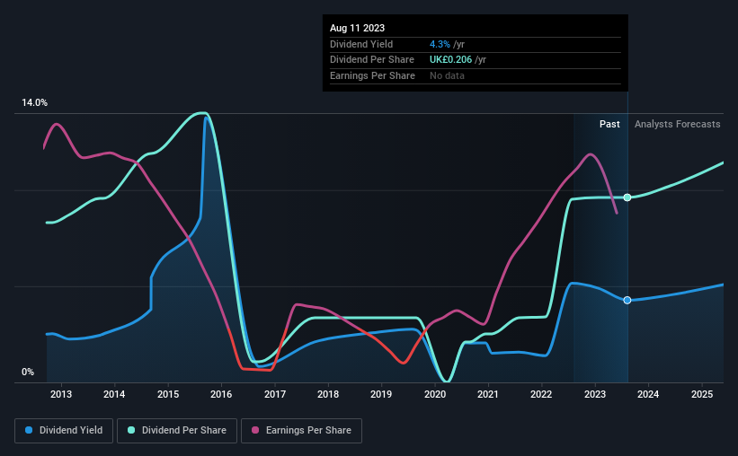
Task: Click the UK£0.206 dividend per share value
Action: click(450, 60)
